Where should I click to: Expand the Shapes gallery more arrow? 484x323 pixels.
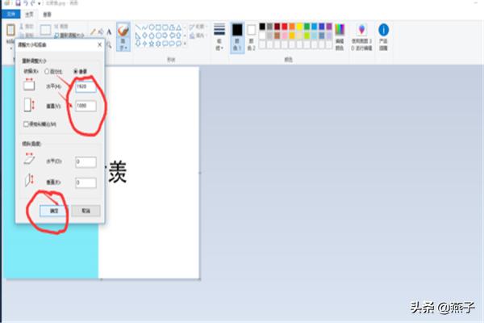185,44
